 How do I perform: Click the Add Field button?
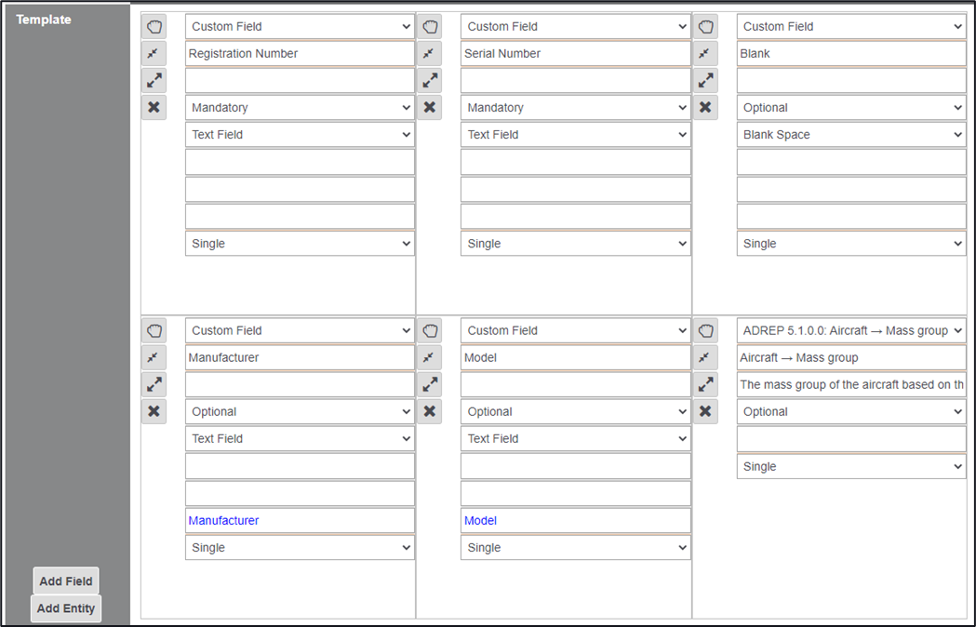click(65, 581)
